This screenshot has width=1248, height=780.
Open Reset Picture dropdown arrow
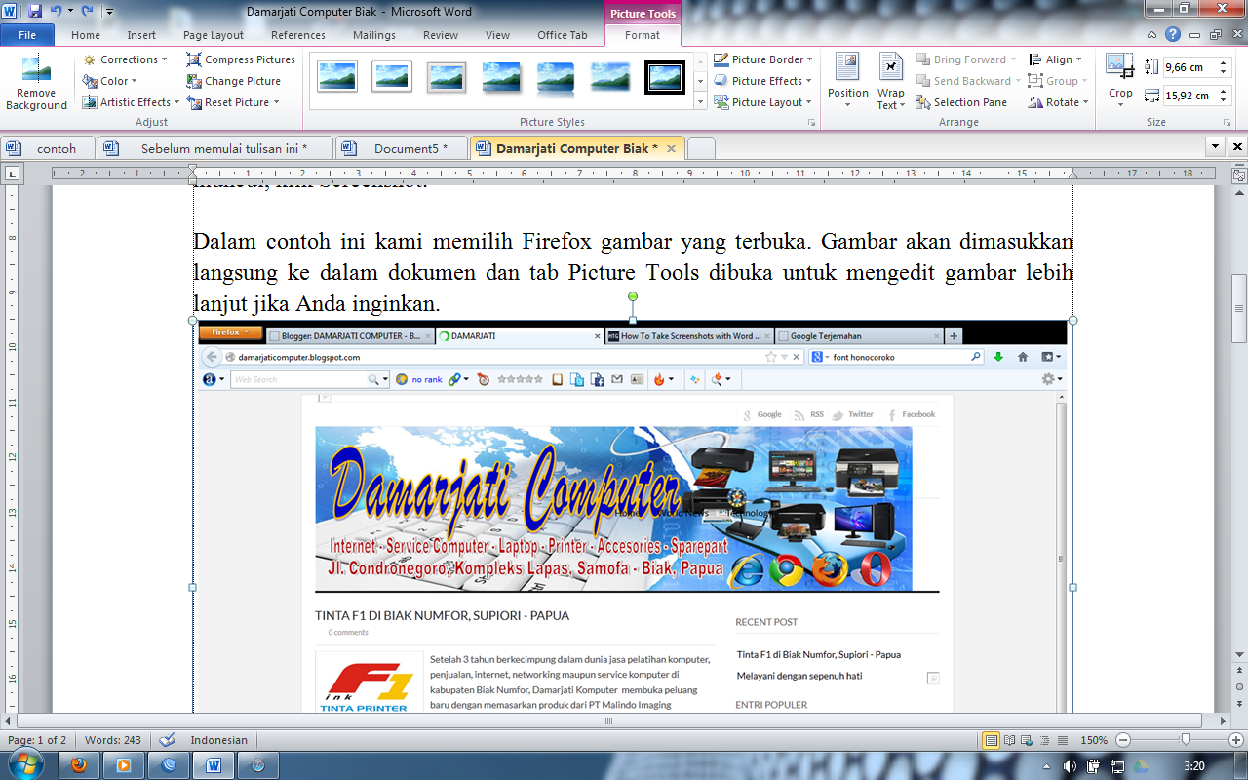(276, 102)
